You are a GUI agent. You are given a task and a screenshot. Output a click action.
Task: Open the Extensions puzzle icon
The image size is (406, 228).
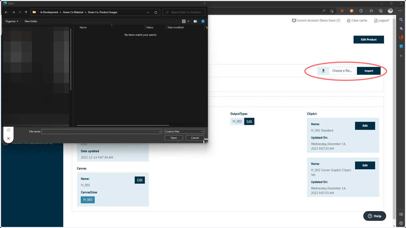pyautogui.click(x=361, y=11)
